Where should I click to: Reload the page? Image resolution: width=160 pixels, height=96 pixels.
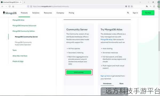pos(10,6)
